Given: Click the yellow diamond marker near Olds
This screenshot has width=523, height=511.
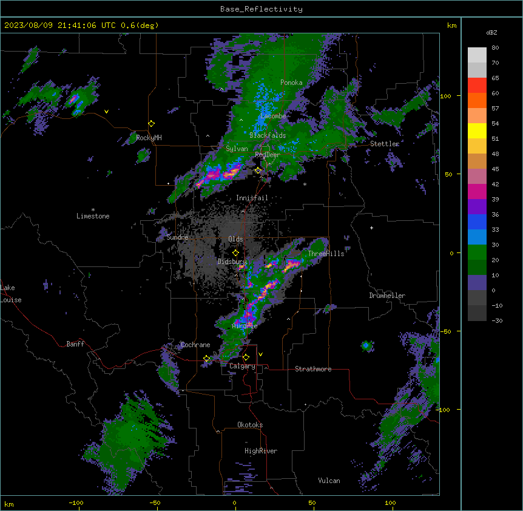Looking at the screenshot, I should point(236,253).
